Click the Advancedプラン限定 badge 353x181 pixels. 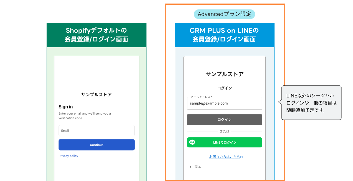pyautogui.click(x=224, y=14)
